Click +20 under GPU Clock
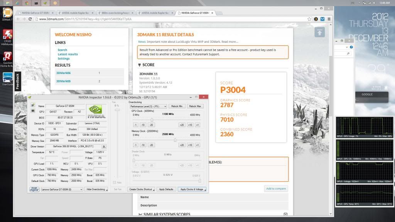This screenshot has height=222, width=395. [x=182, y=125]
